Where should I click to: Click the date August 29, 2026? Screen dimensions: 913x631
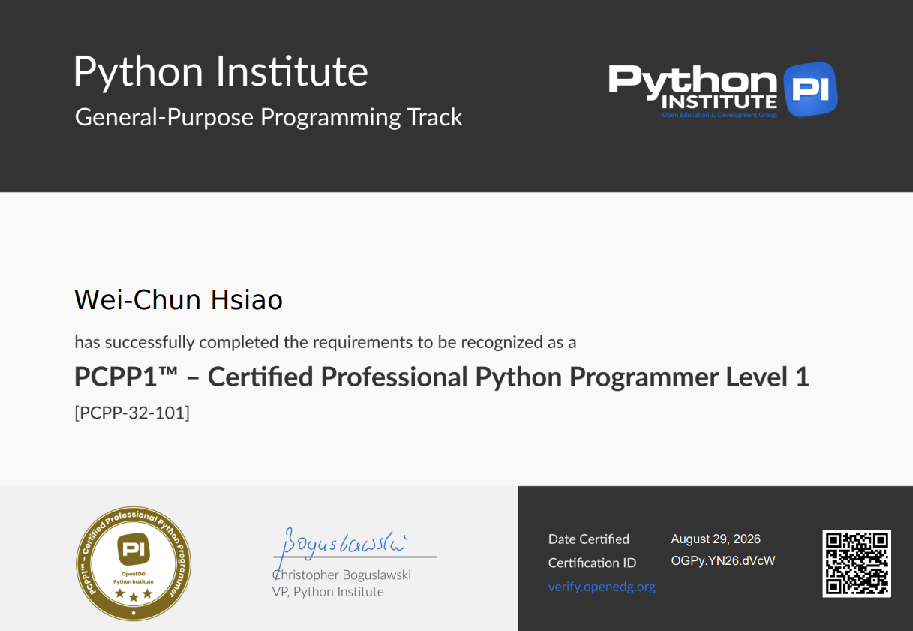tap(716, 539)
